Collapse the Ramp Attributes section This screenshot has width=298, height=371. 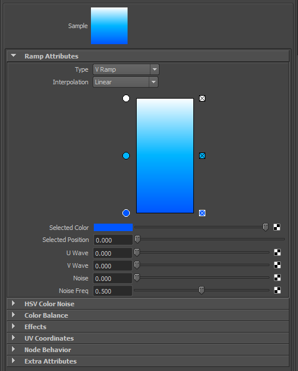point(14,56)
